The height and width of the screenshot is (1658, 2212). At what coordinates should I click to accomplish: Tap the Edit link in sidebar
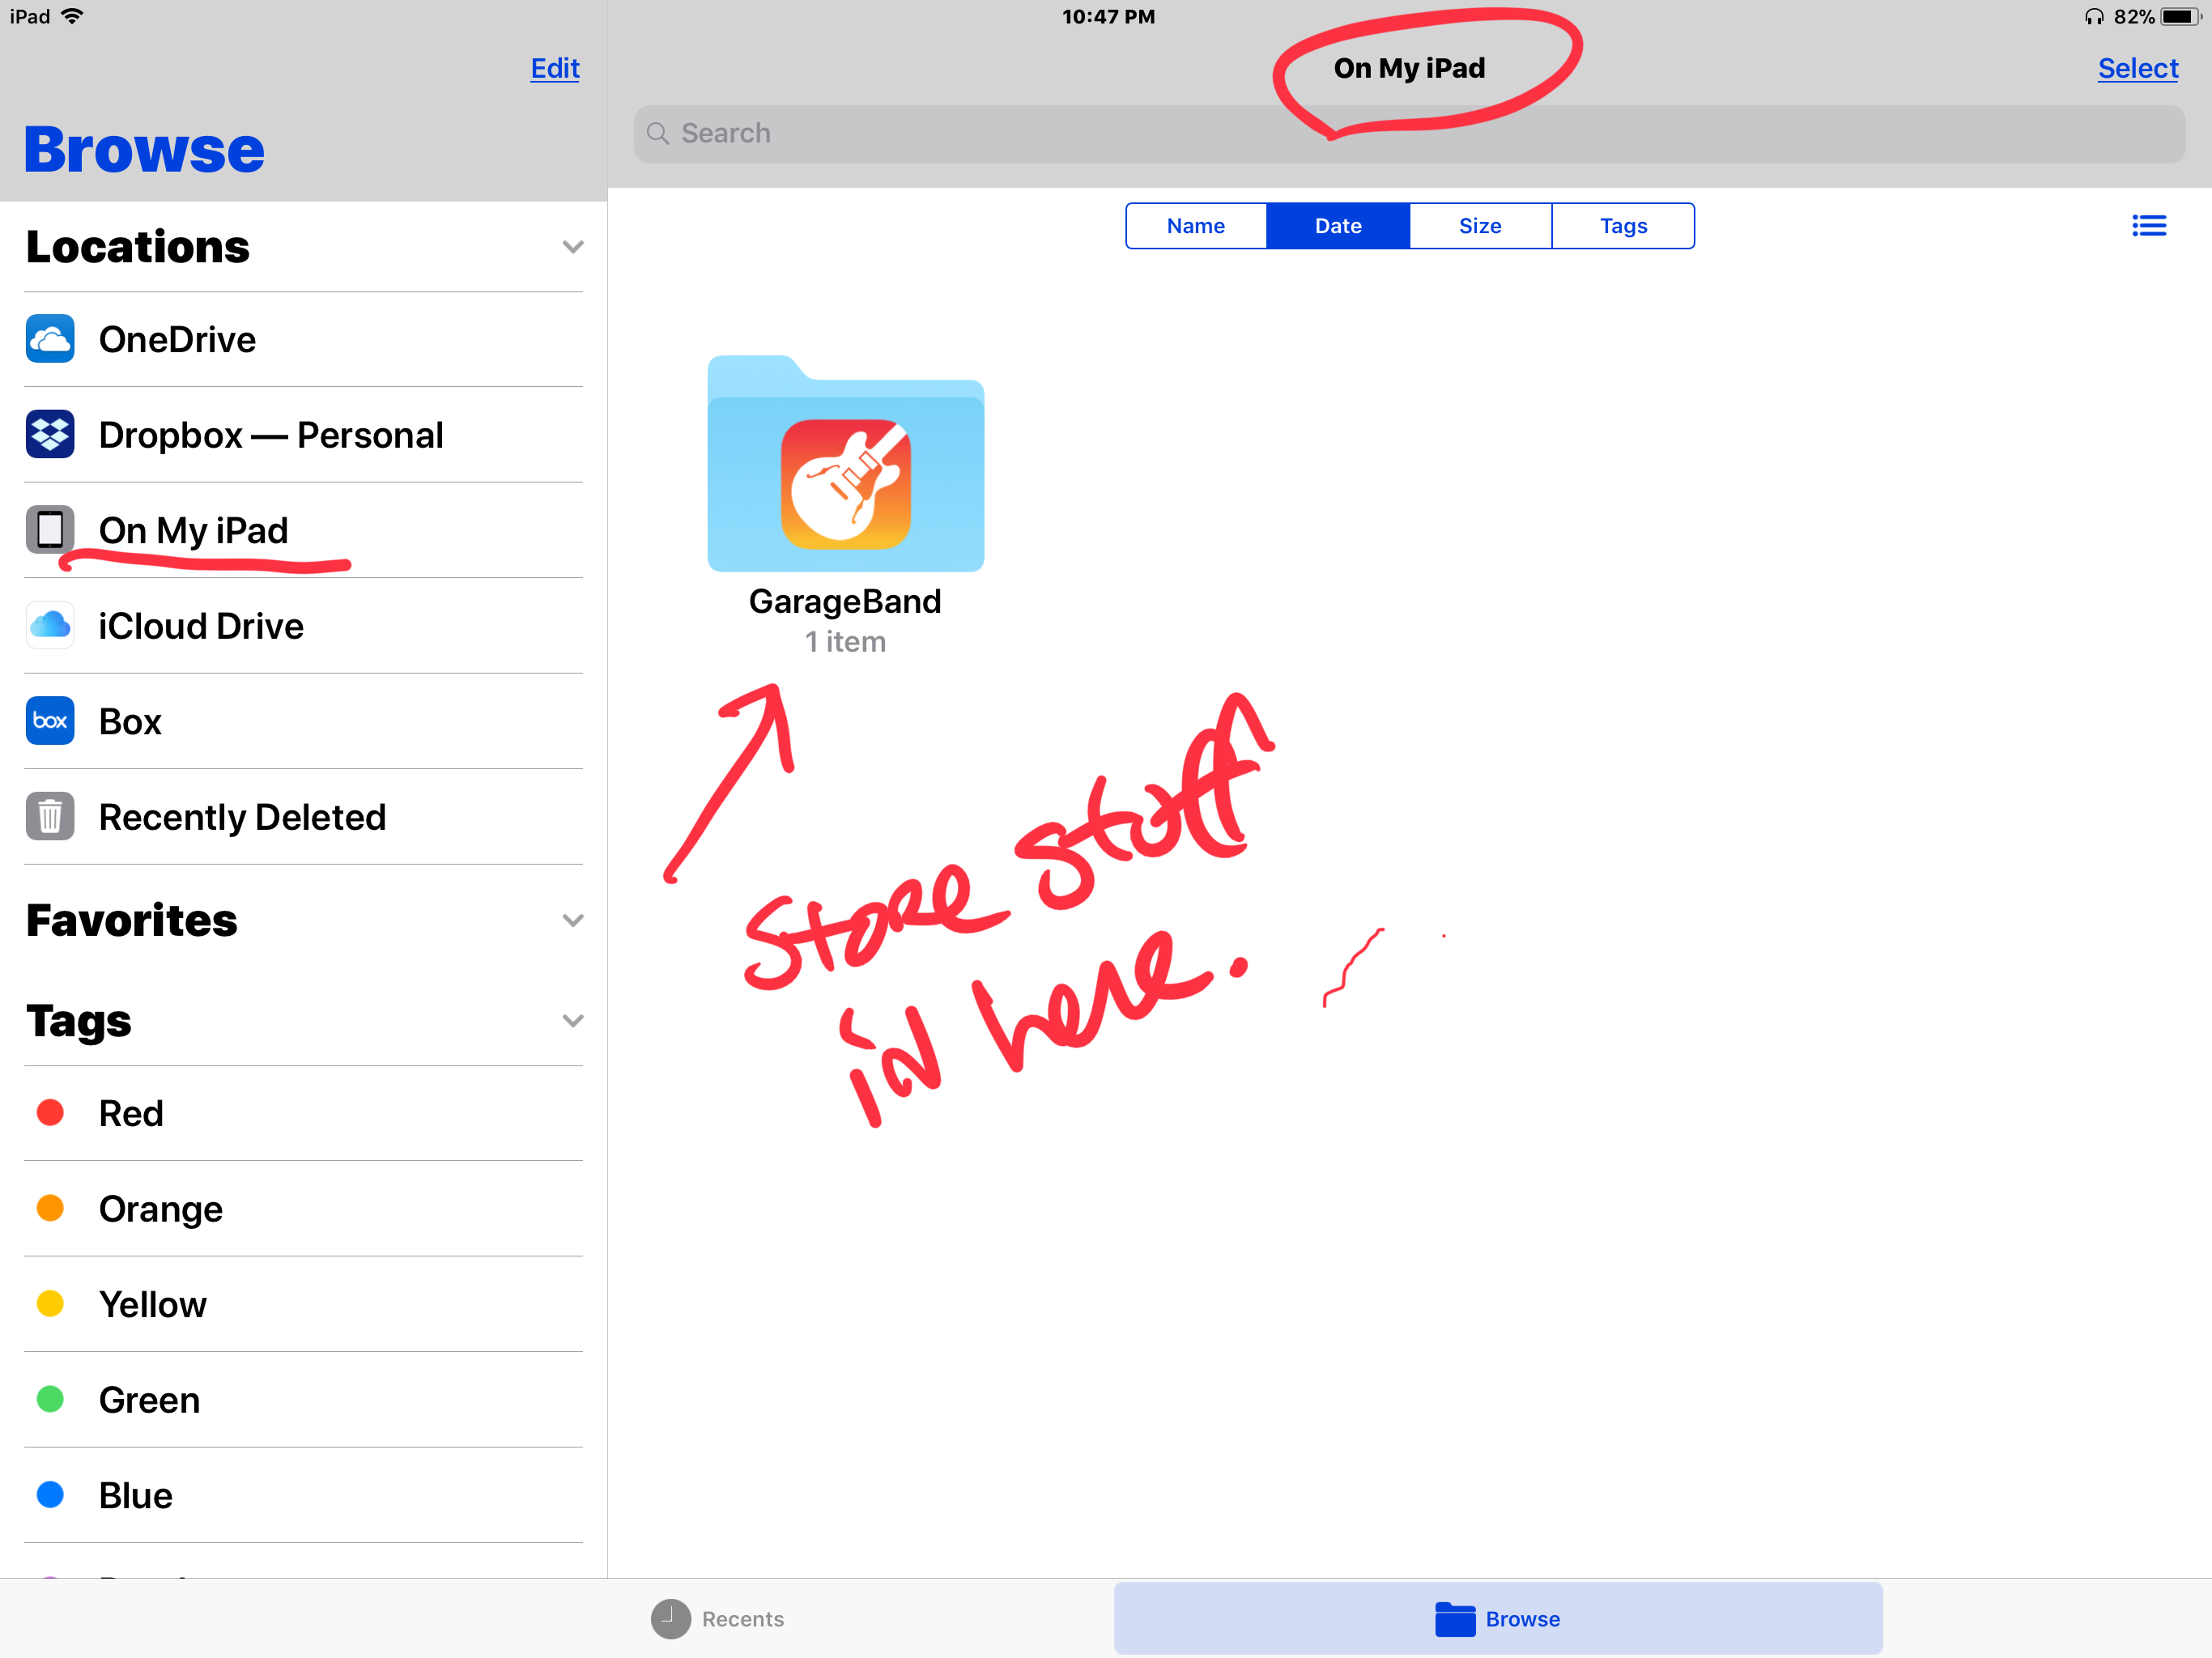(x=554, y=68)
